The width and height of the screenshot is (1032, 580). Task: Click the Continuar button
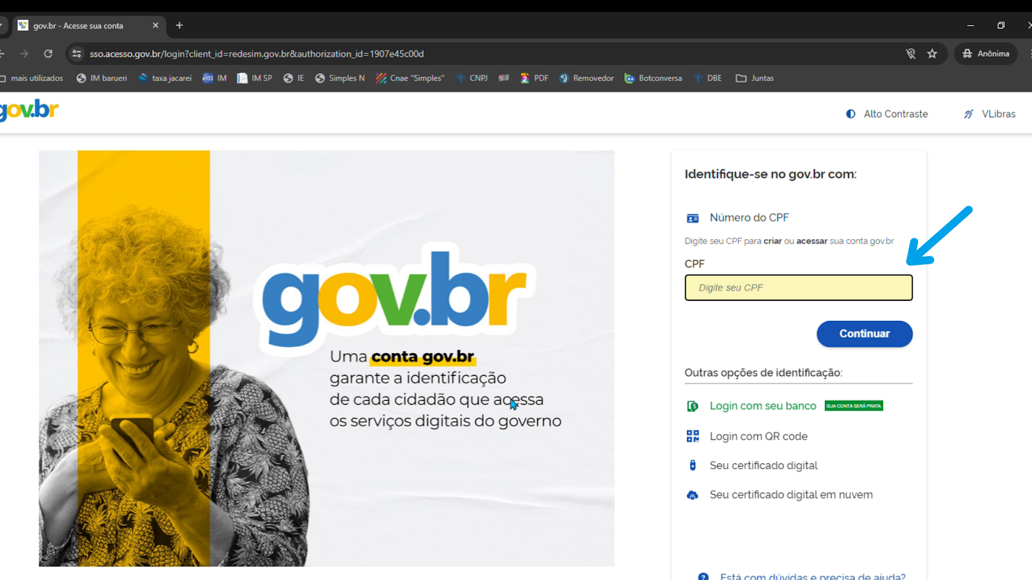864,334
